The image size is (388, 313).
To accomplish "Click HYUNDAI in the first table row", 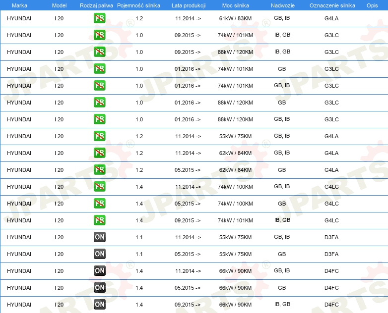I will [19, 18].
